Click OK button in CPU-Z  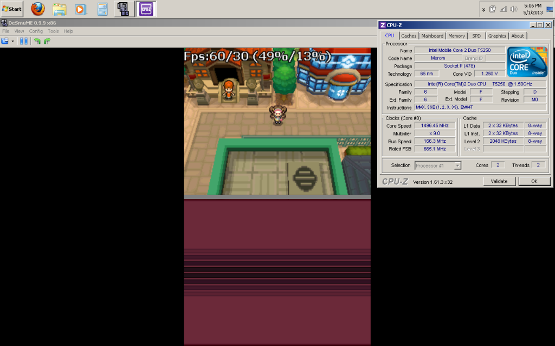click(x=534, y=181)
